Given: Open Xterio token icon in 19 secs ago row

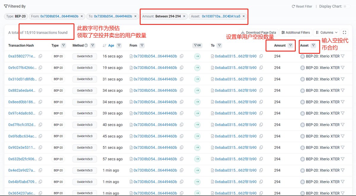Looking at the screenshot, I should [x=303, y=68].
